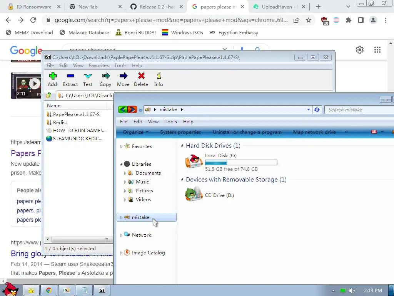Open Local Disk (C:) drive icon
The height and width of the screenshot is (296, 394).
click(x=193, y=161)
